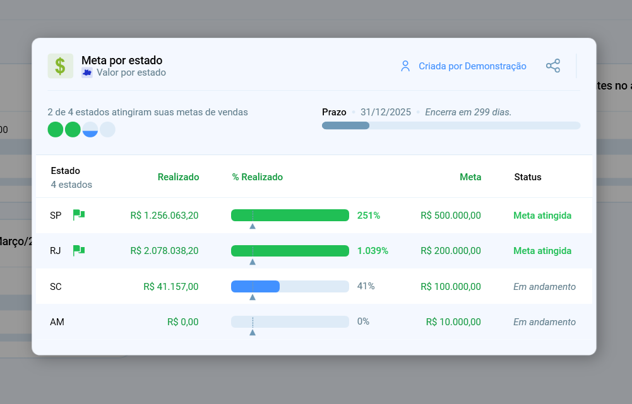Image resolution: width=632 pixels, height=404 pixels.
Task: Click the green flag in RJ row
Action: [x=78, y=250]
